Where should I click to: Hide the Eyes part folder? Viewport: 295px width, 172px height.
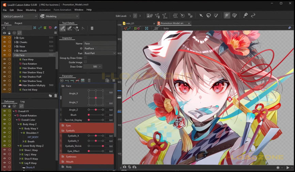pyautogui.click(x=4, y=38)
